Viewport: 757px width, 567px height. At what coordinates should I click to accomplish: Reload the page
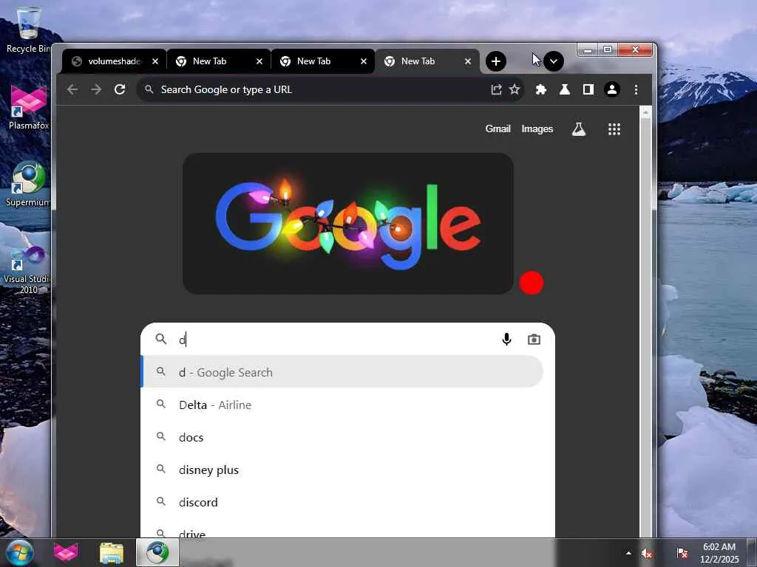[x=120, y=89]
